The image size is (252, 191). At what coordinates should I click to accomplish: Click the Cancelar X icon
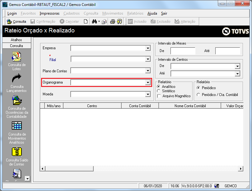[62, 21]
